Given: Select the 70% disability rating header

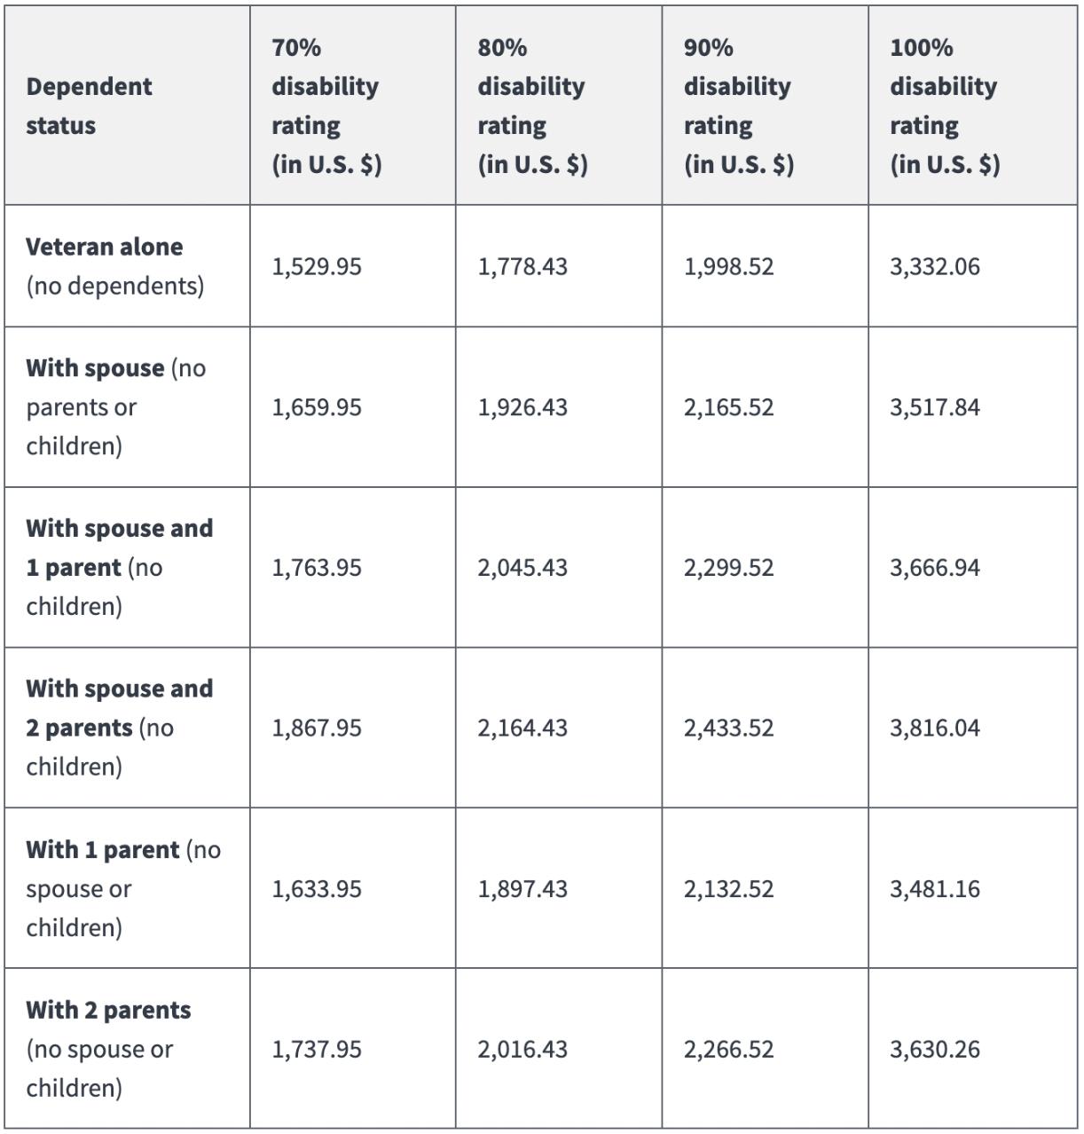Looking at the screenshot, I should 326,106.
